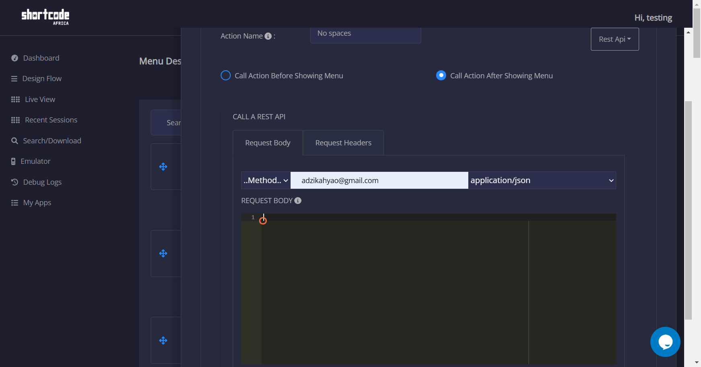This screenshot has height=367, width=701.
Task: Click the Design Flow hamburger icon
Action: click(14, 79)
